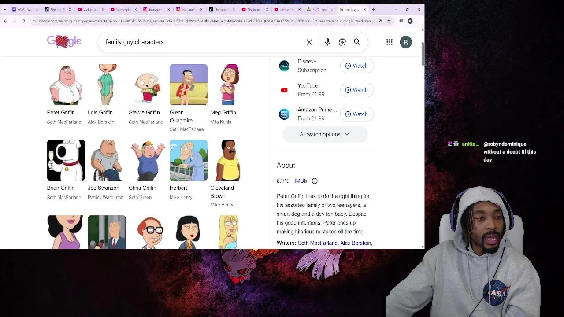
Task: Open the media controls toolbar icon
Action: tap(401, 21)
